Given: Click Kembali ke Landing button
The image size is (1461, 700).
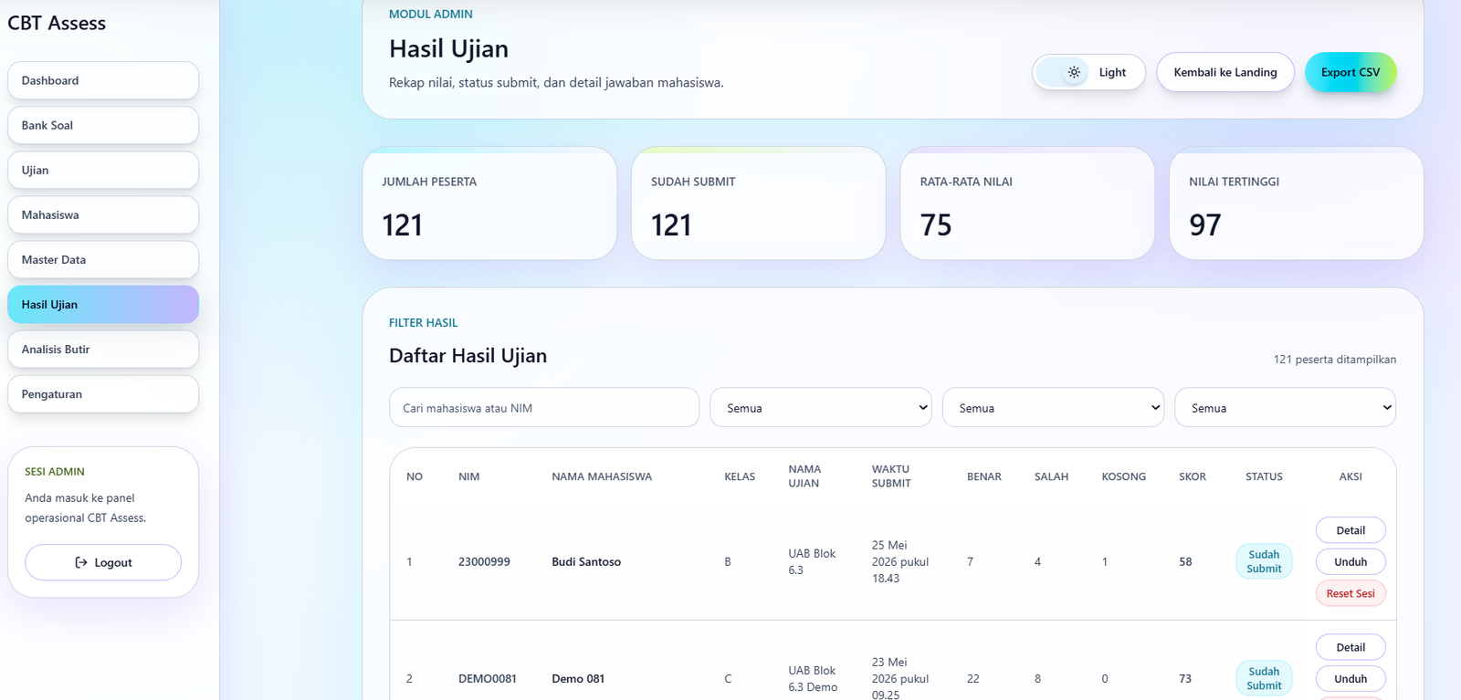Looking at the screenshot, I should [x=1225, y=72].
